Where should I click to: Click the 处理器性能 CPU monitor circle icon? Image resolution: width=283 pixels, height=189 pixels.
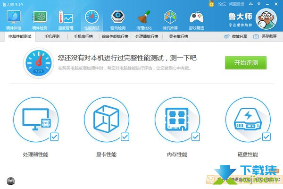(x=36, y=120)
